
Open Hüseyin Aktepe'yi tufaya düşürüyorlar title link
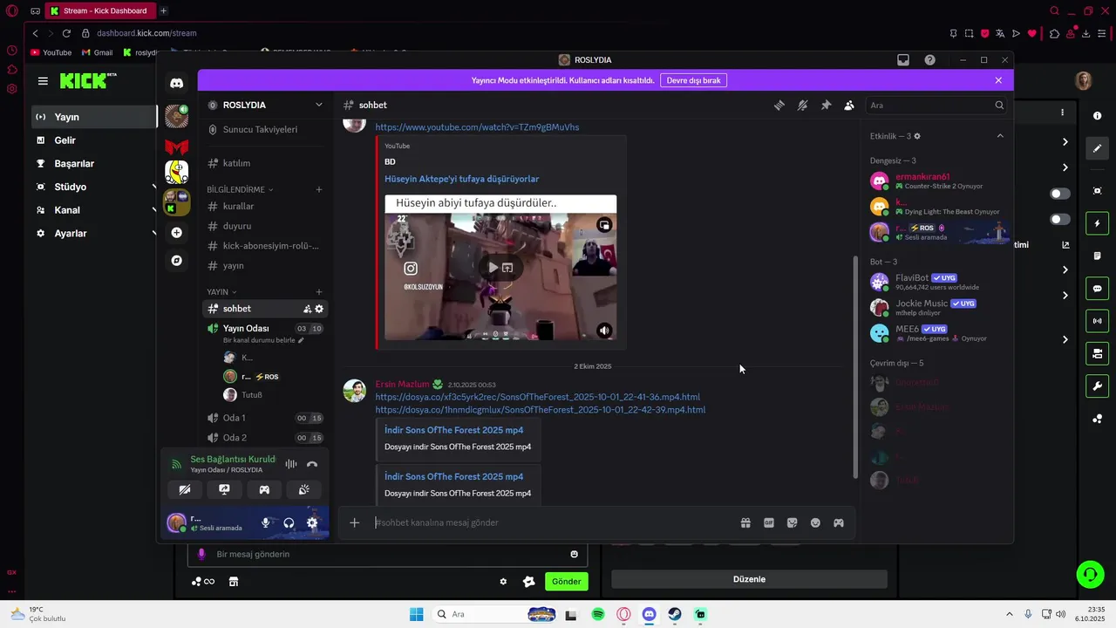(x=461, y=179)
